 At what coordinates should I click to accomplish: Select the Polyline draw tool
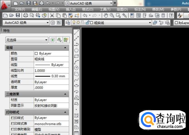click(76, 44)
